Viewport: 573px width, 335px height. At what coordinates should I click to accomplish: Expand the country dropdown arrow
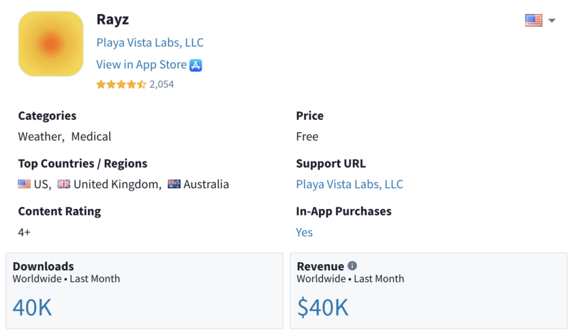click(552, 21)
